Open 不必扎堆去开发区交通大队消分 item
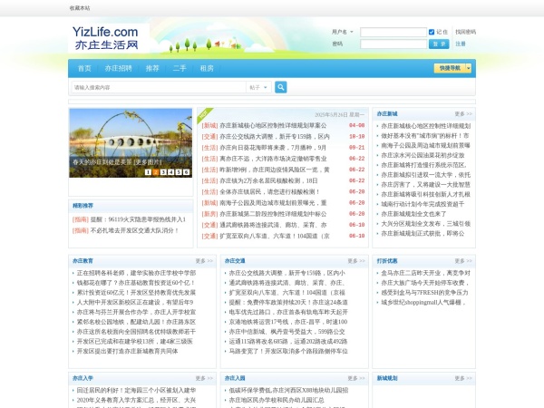Screen dimensions: 544x408 tap(134, 230)
